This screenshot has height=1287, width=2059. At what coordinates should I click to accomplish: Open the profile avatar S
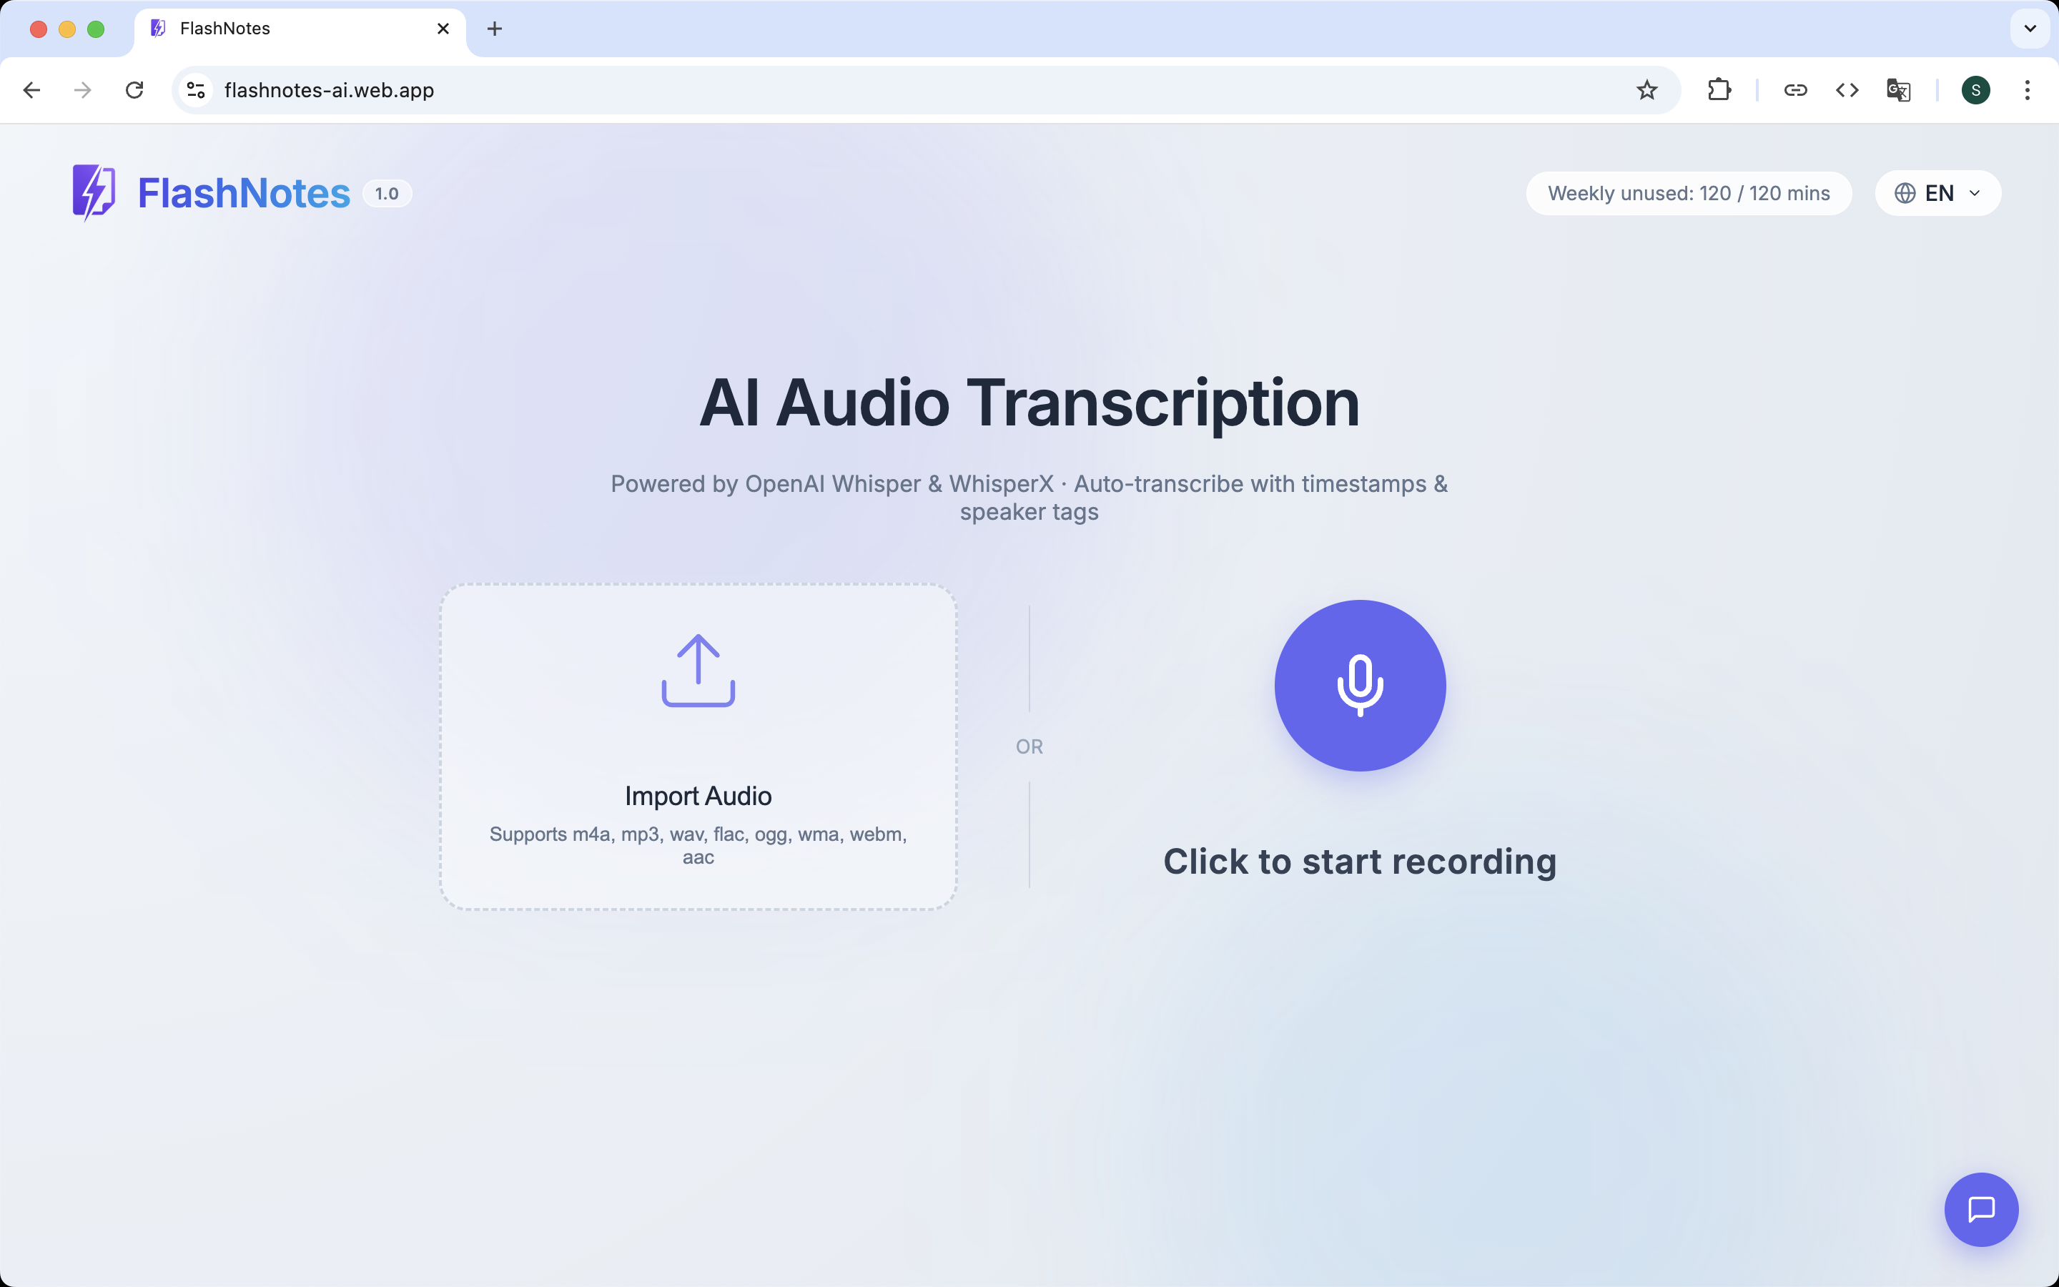click(1975, 90)
